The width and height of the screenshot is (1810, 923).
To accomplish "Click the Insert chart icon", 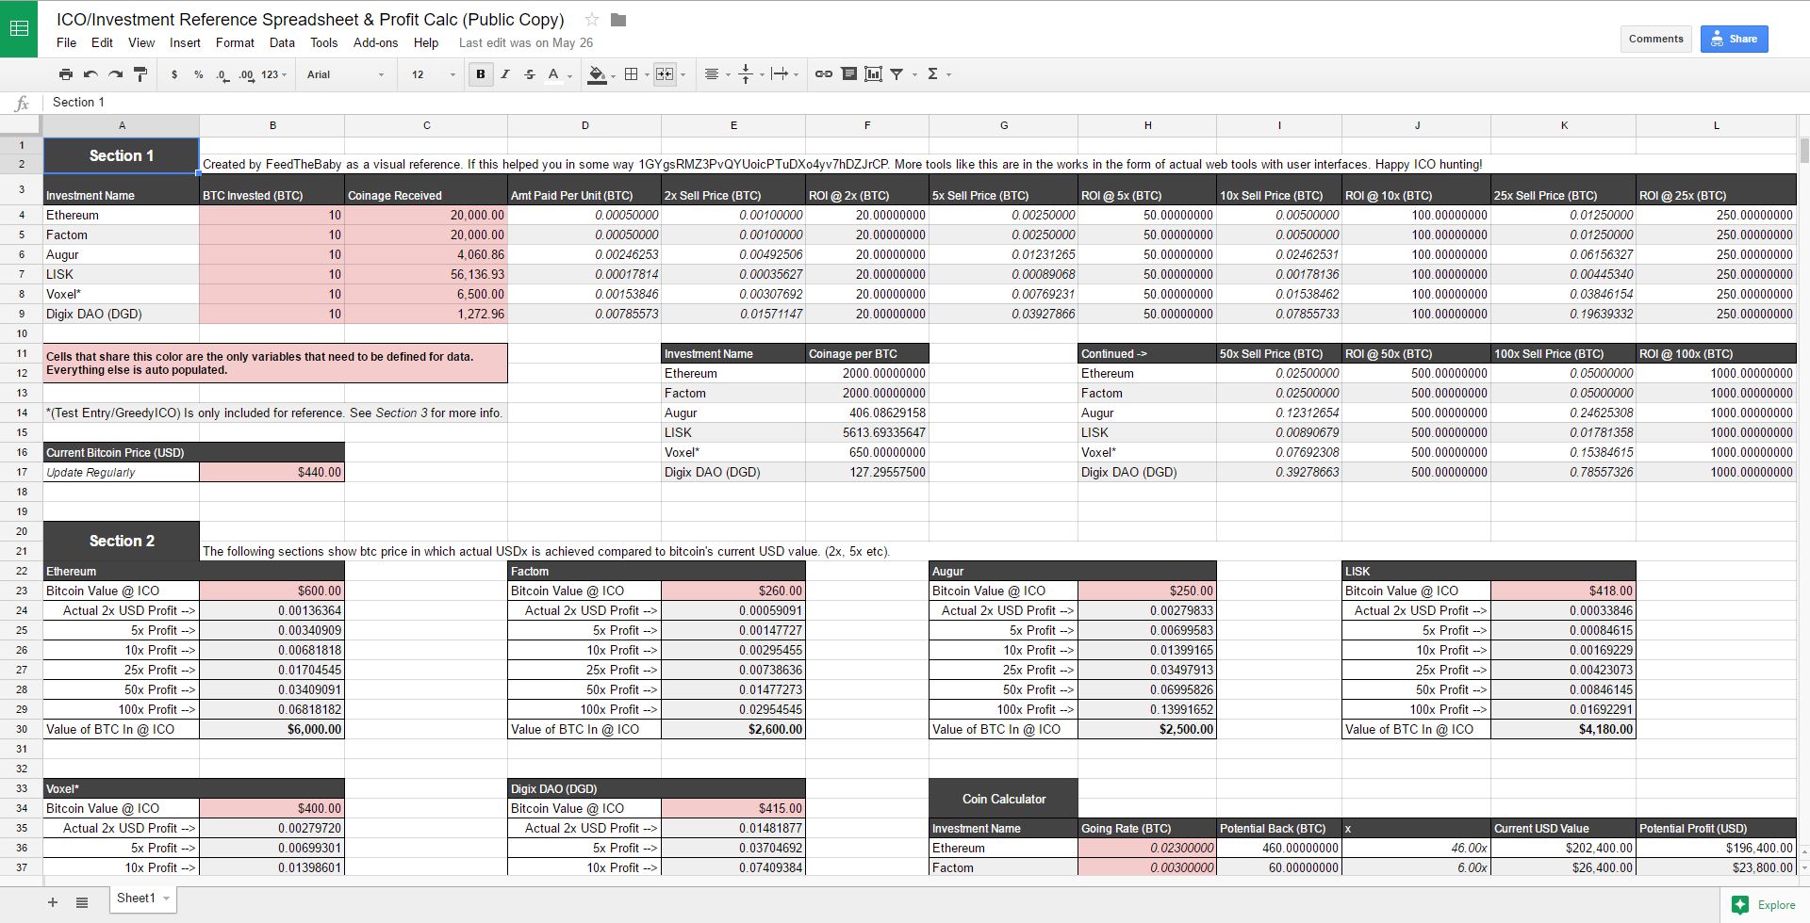I will 874,74.
